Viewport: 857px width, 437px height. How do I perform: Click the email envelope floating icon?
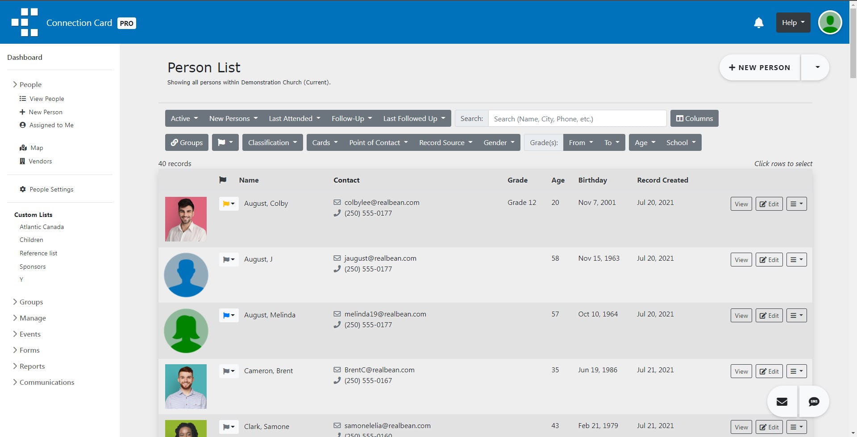click(x=781, y=401)
